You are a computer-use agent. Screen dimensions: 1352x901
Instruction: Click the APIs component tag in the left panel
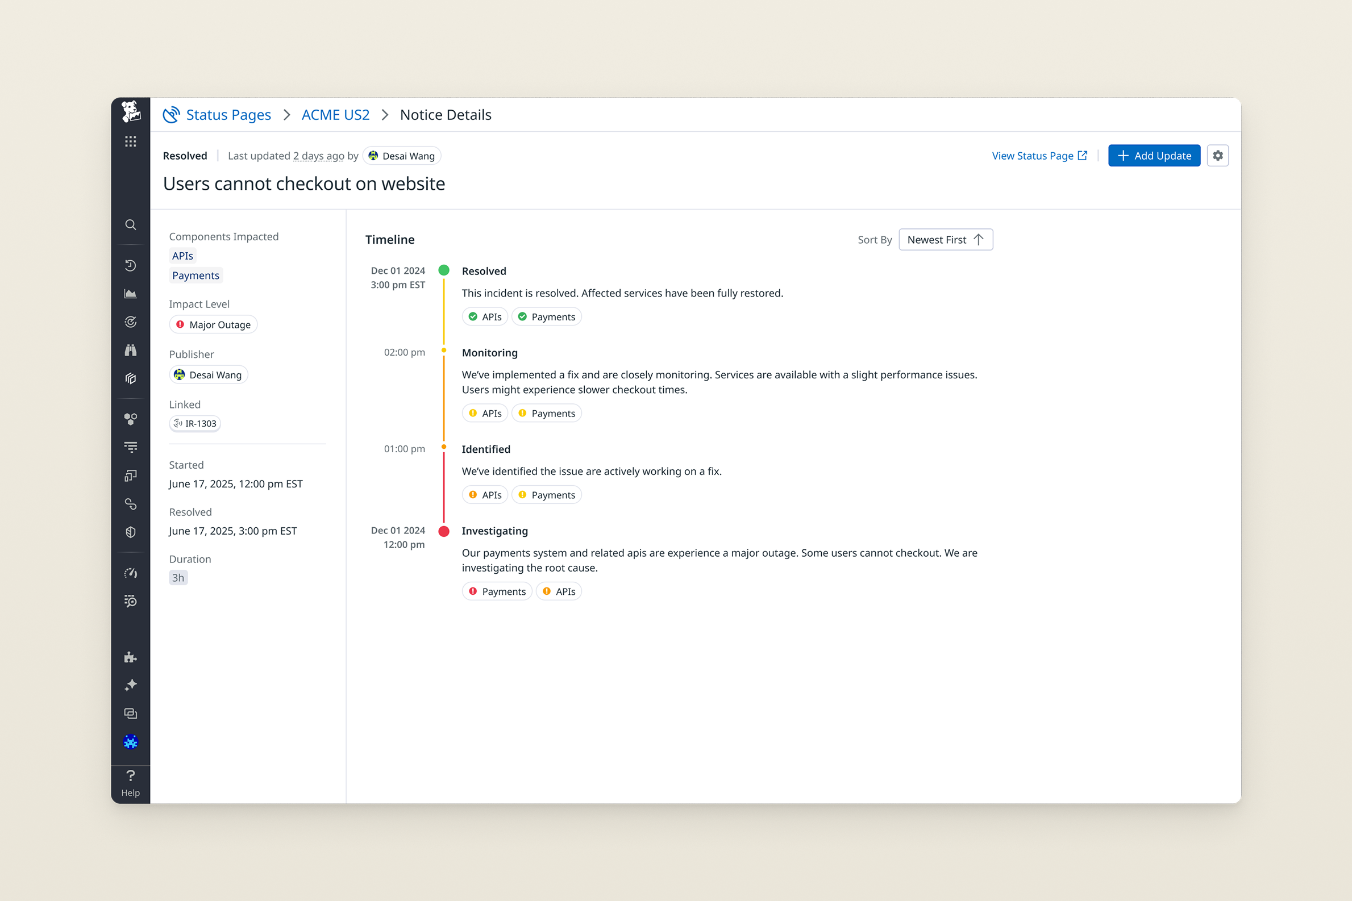point(183,256)
